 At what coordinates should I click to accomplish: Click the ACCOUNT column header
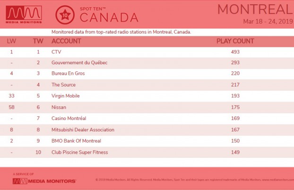click(x=66, y=41)
